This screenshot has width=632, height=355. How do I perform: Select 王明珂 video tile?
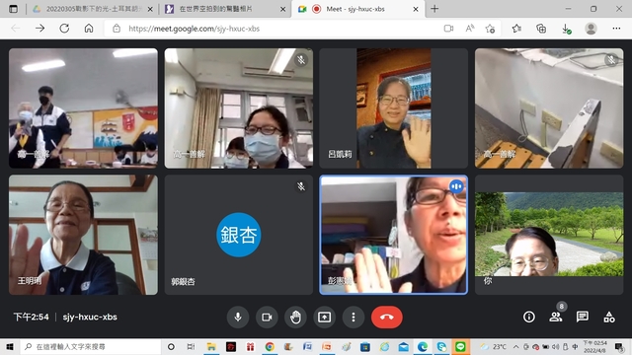pos(83,235)
